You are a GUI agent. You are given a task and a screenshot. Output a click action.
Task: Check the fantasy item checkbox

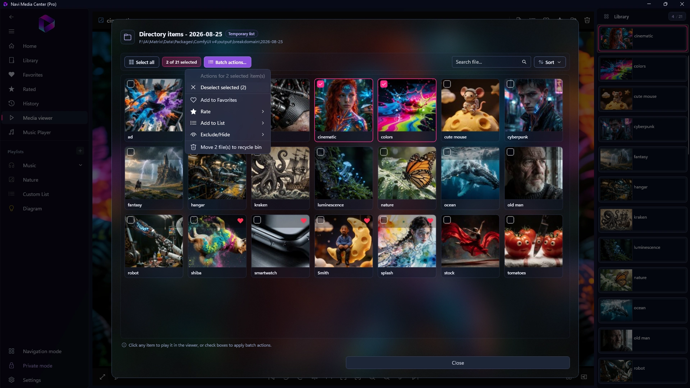click(131, 152)
